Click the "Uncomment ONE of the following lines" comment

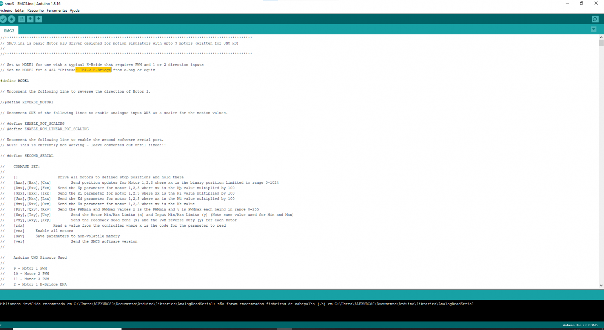point(114,113)
